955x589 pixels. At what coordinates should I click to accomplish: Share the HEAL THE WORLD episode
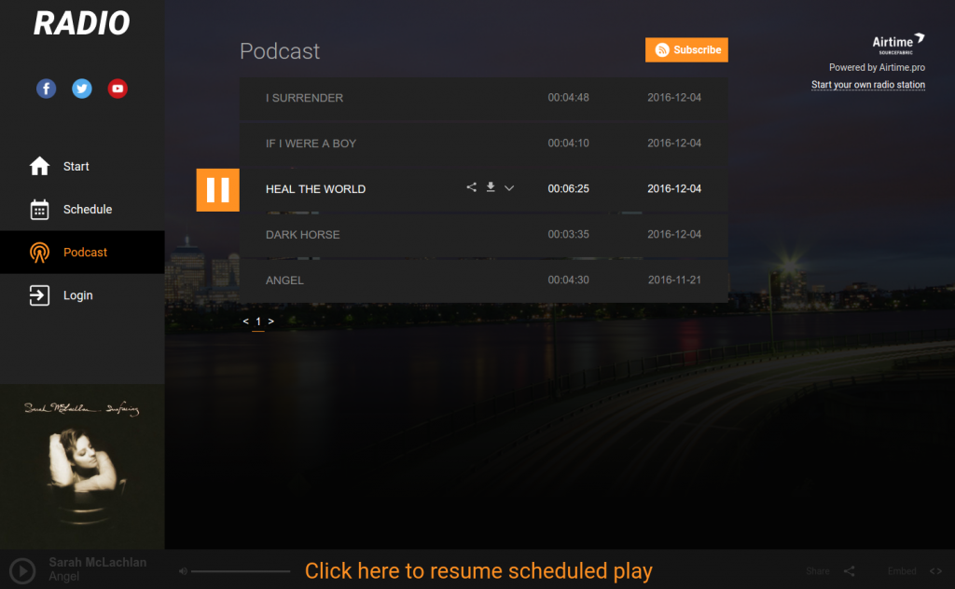tap(471, 187)
